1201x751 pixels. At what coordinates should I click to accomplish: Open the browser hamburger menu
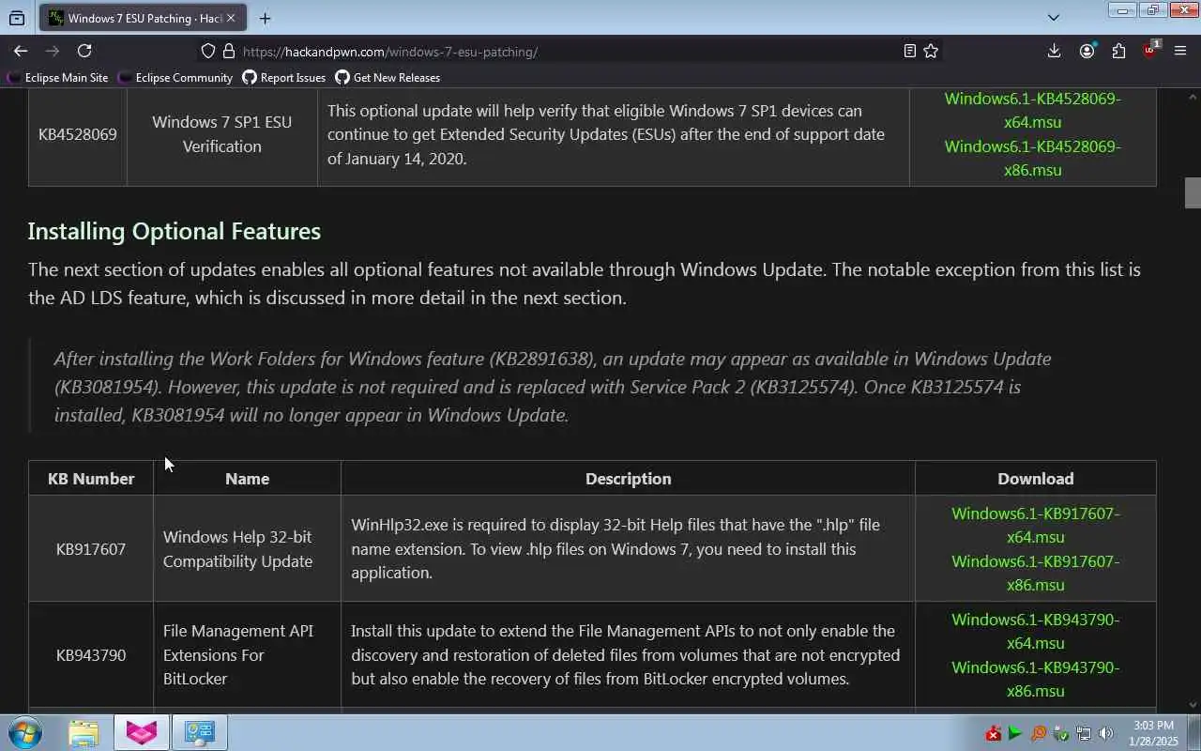[1180, 51]
